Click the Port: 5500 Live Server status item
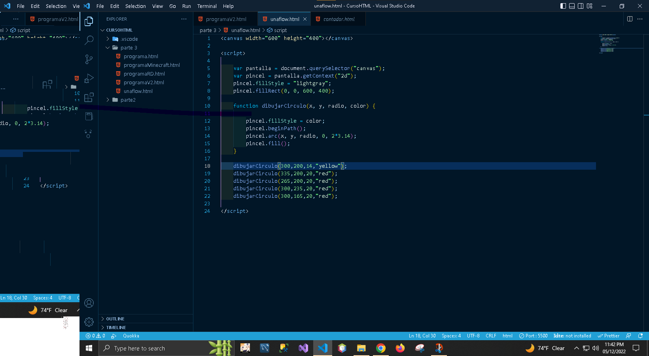 533,336
